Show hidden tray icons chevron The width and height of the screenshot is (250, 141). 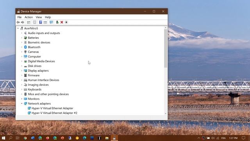click(x=199, y=138)
